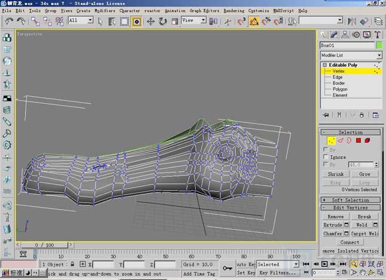
Task: Toggle the 3D Snaps icon
Action: 241,21
